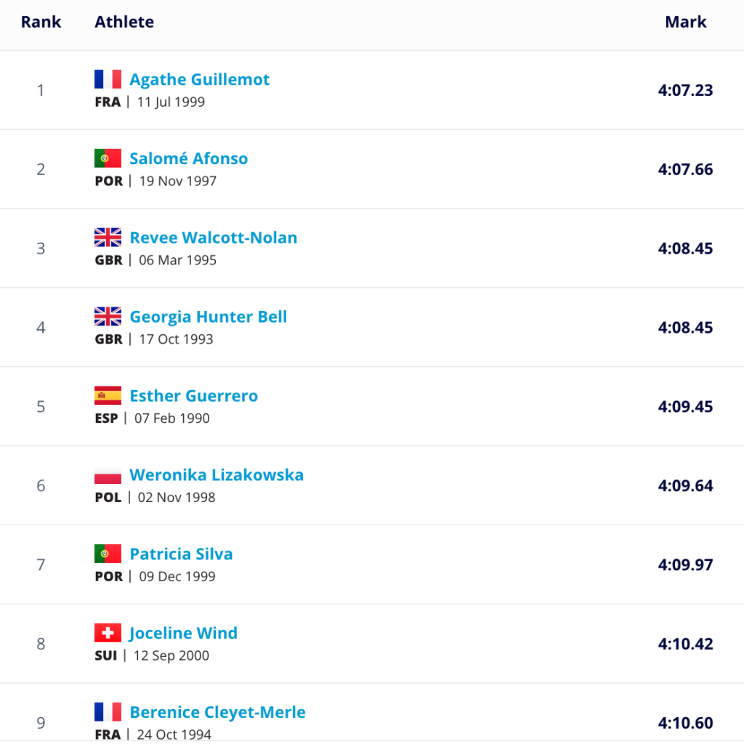Click the Mark column header
Image resolution: width=744 pixels, height=744 pixels.
click(685, 22)
